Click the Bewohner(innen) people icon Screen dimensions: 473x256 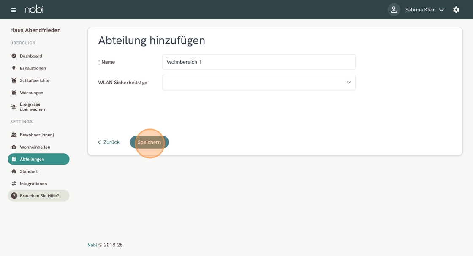tap(14, 135)
